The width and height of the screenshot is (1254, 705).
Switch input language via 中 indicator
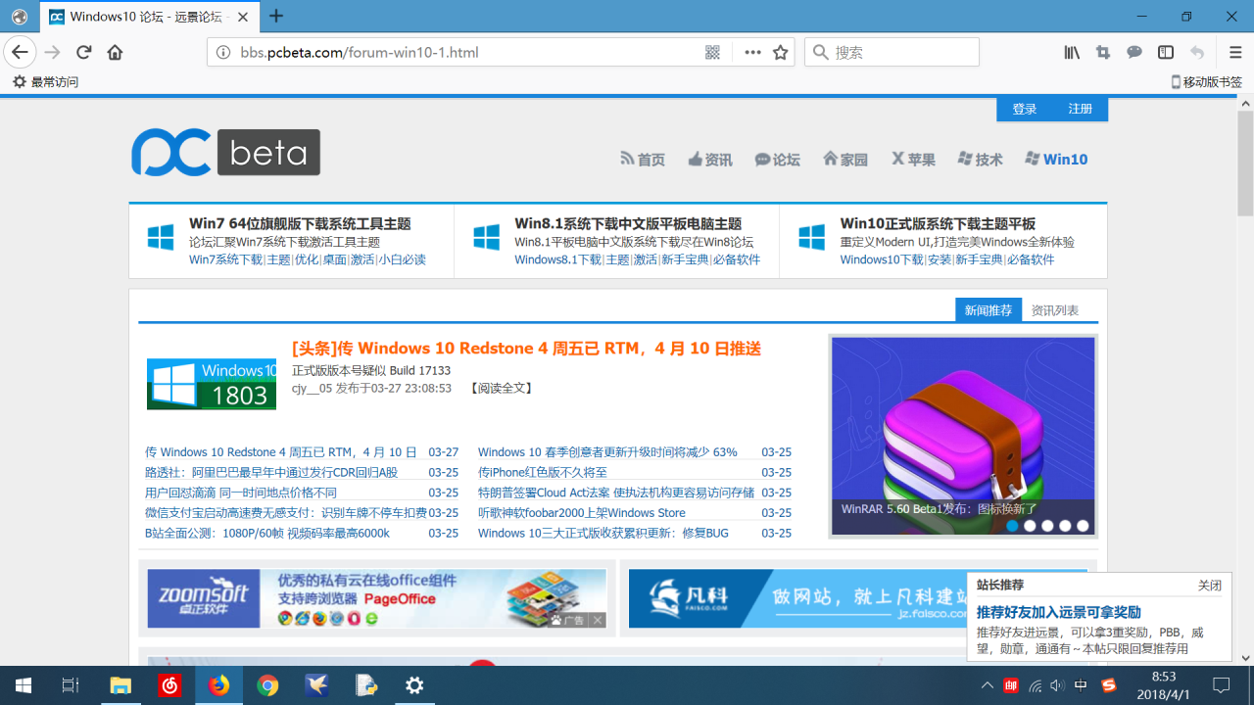(1081, 685)
